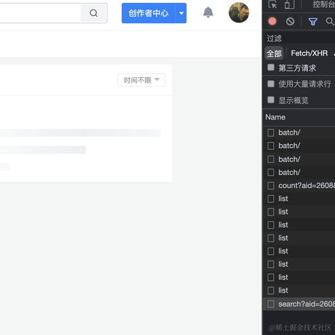Select the Fetch/XHR filter
The image size is (335, 335).
(x=310, y=53)
